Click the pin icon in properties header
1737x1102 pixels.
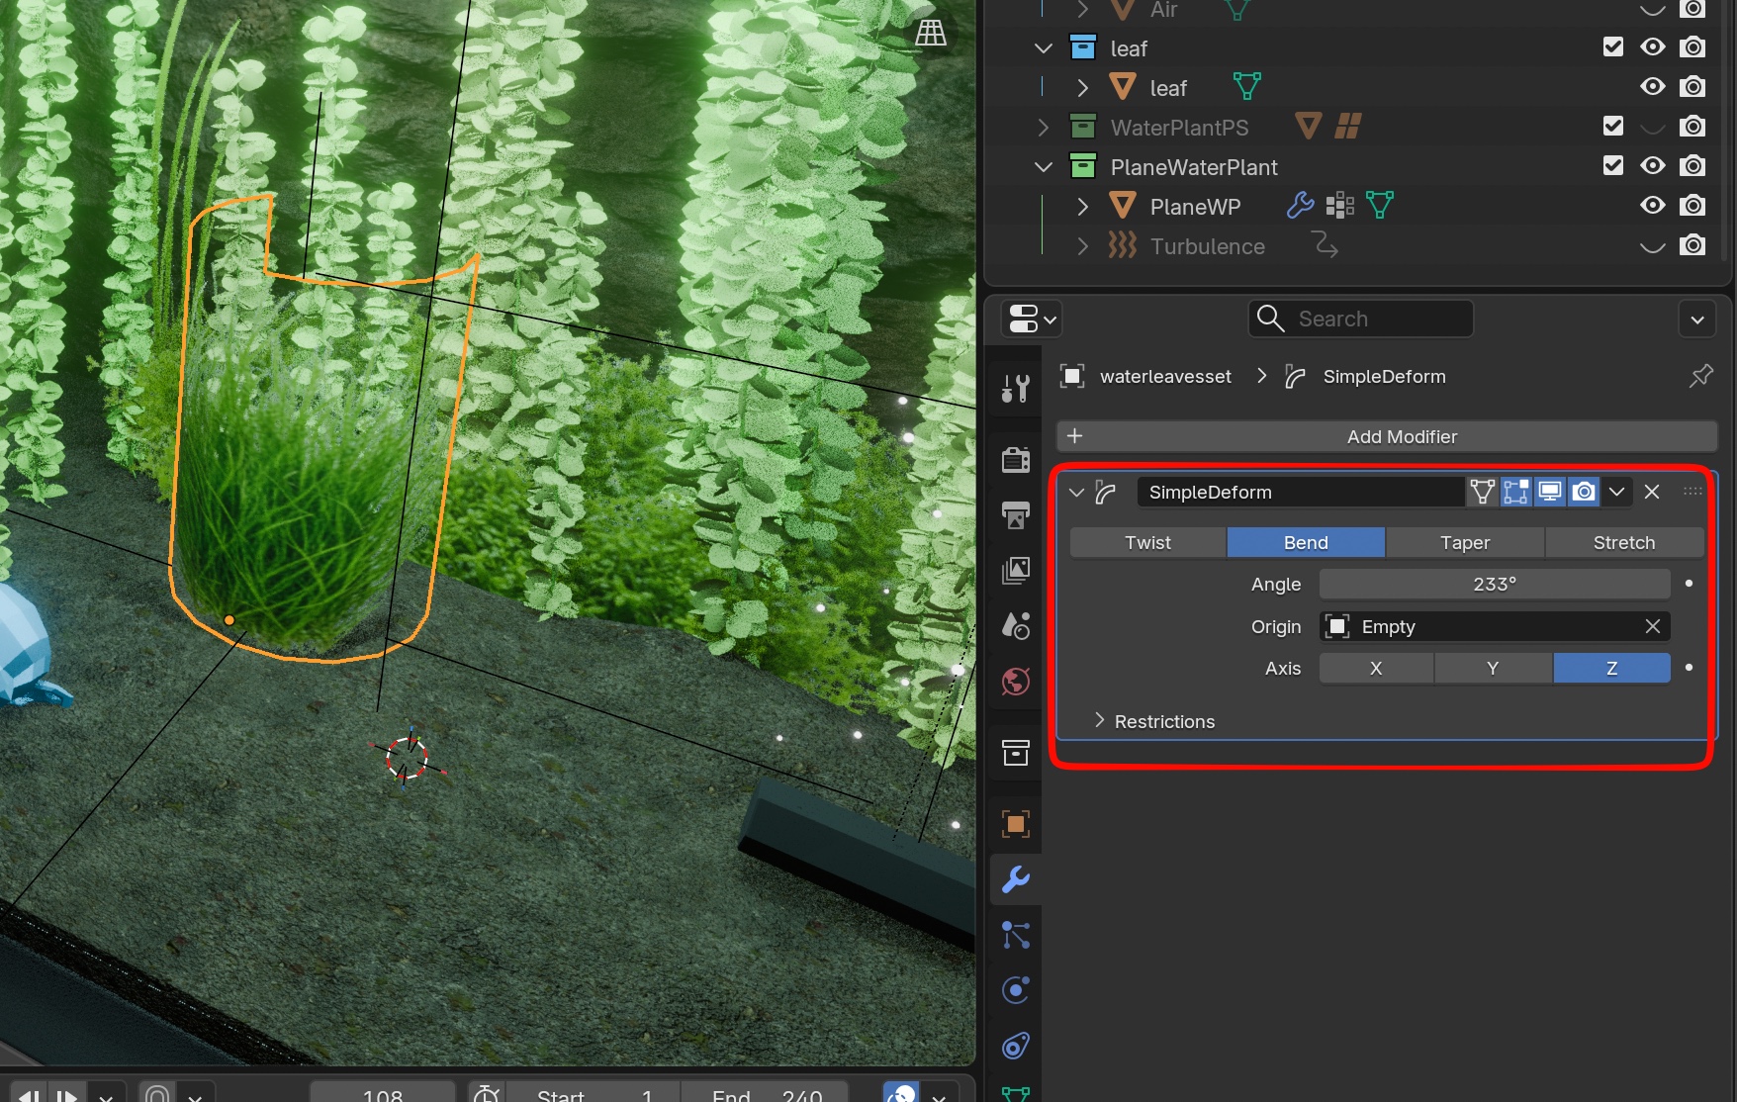[1700, 376]
